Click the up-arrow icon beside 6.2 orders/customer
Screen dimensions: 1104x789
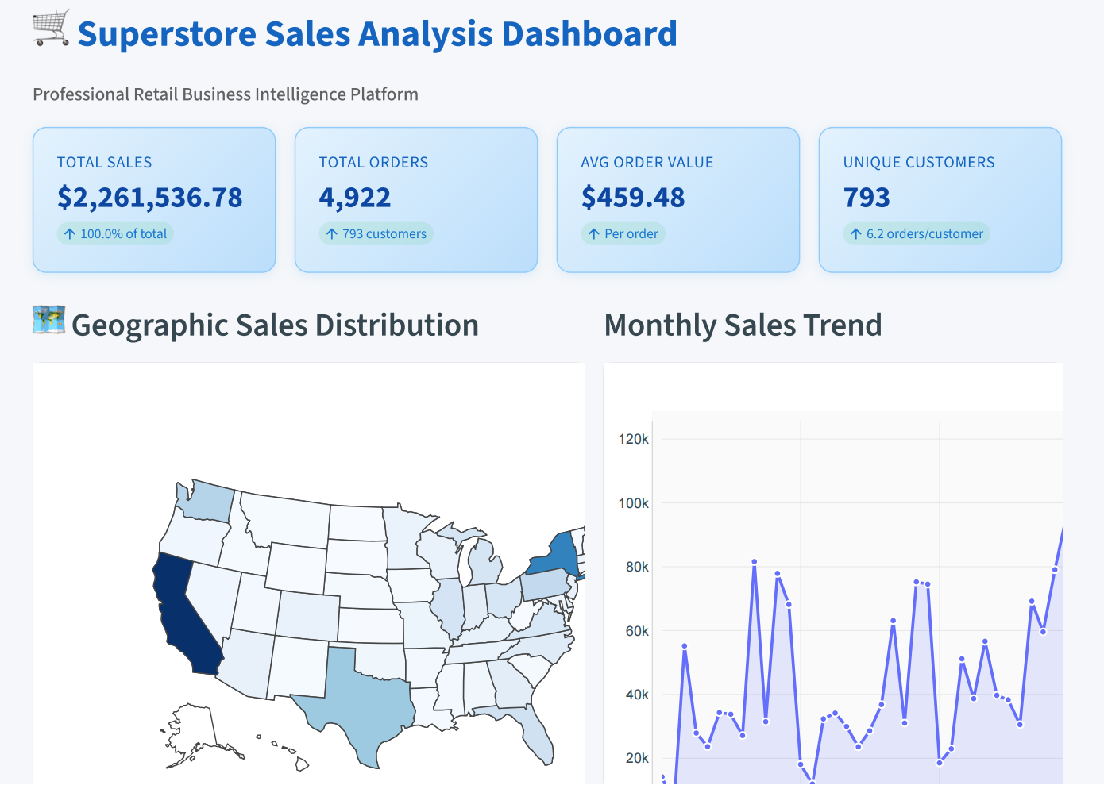coord(855,233)
